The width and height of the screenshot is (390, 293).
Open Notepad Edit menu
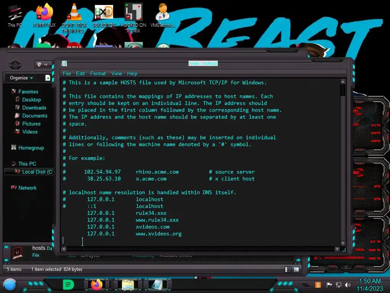(80, 74)
